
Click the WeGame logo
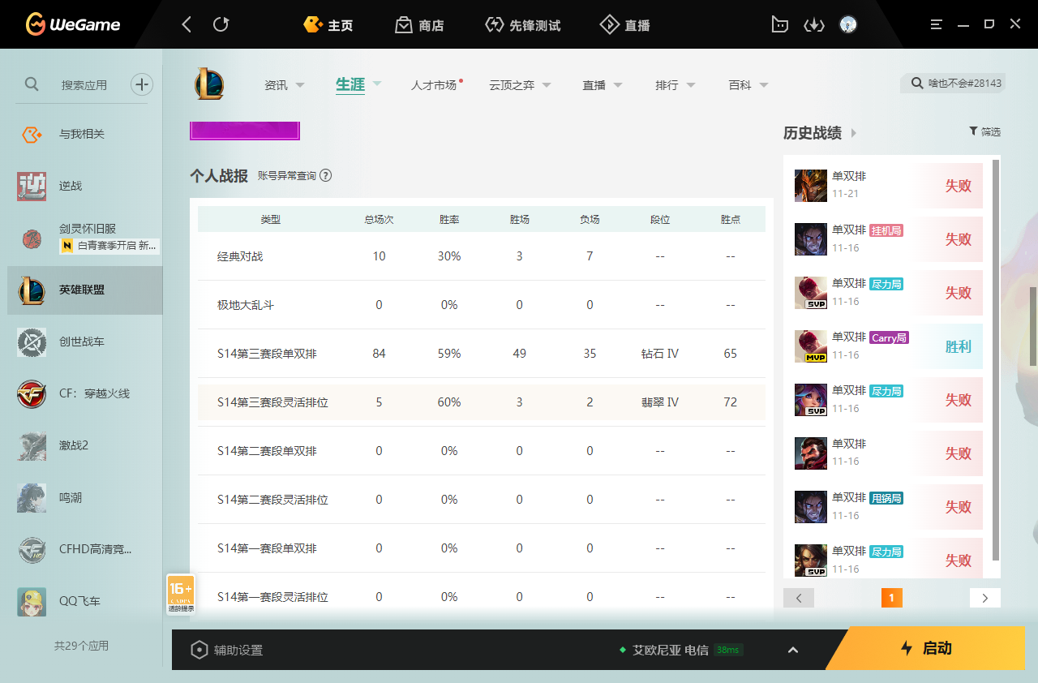tap(73, 24)
